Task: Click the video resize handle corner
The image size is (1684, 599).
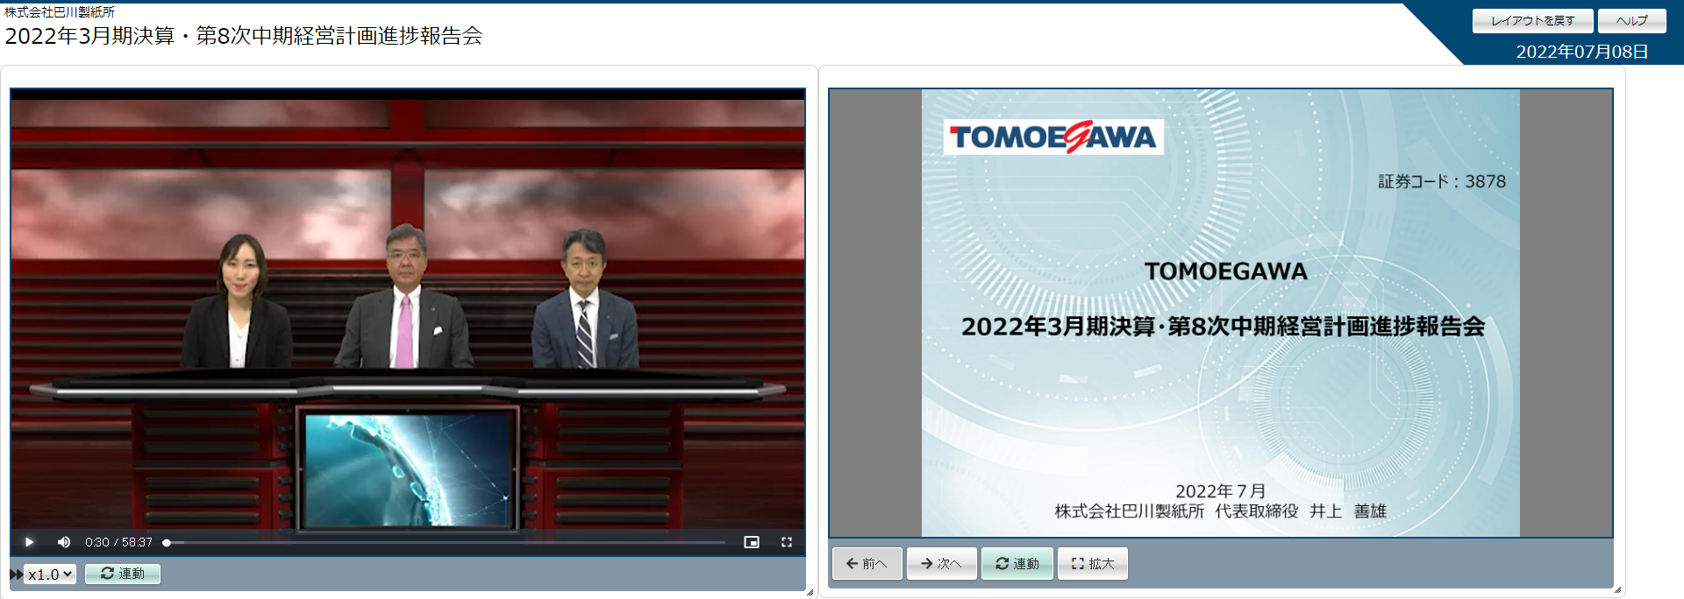Action: pos(810,592)
